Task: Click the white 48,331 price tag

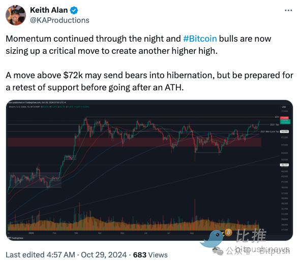Action: (x=285, y=165)
